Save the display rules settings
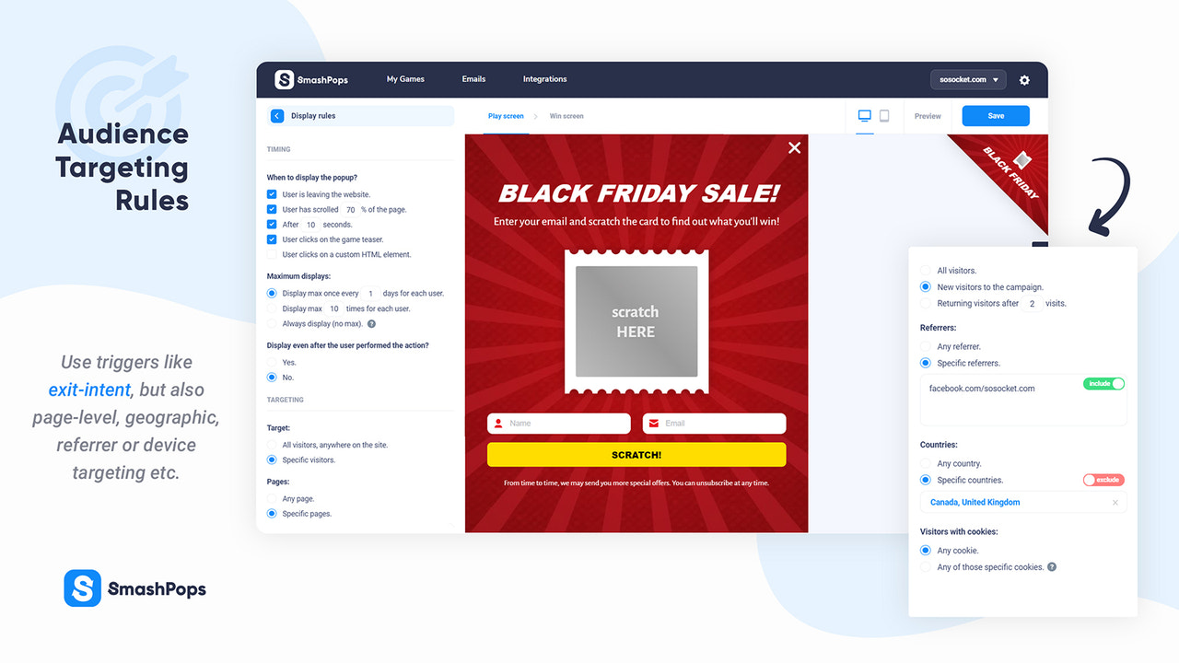The width and height of the screenshot is (1179, 663). 995,116
